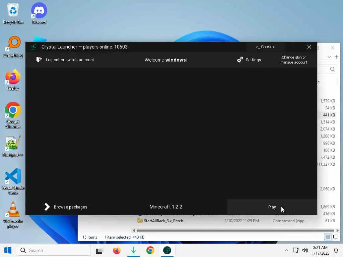Open the taskbar clock and date
This screenshot has height=257, width=343.
[x=320, y=250]
